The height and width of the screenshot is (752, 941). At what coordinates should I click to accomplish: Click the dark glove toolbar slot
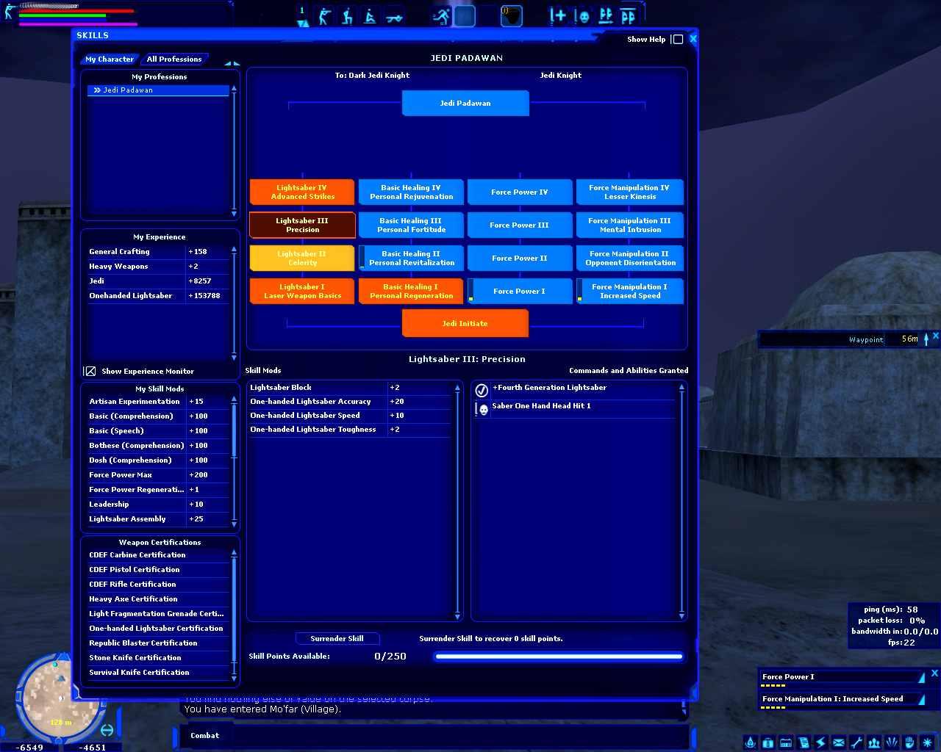(512, 15)
